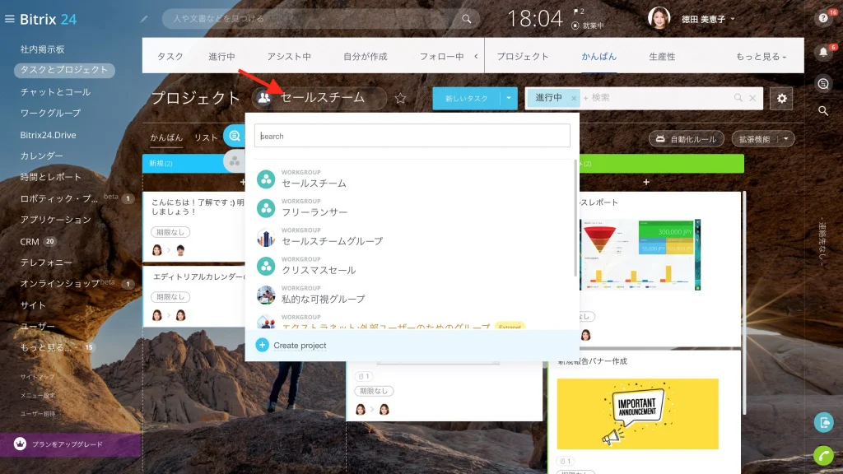Collapse tabs with the chevron after フォロー中
Viewport: 843px width, 474px height.
(x=476, y=56)
